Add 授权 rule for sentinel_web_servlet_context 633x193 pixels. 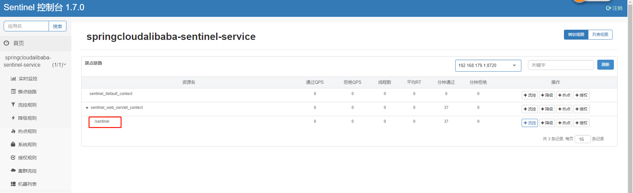pyautogui.click(x=581, y=109)
